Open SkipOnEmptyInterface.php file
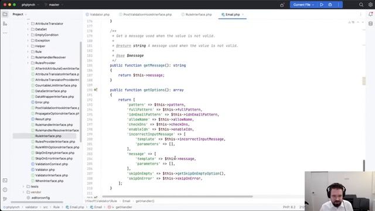This screenshot has height=211, width=375. [x=54, y=153]
